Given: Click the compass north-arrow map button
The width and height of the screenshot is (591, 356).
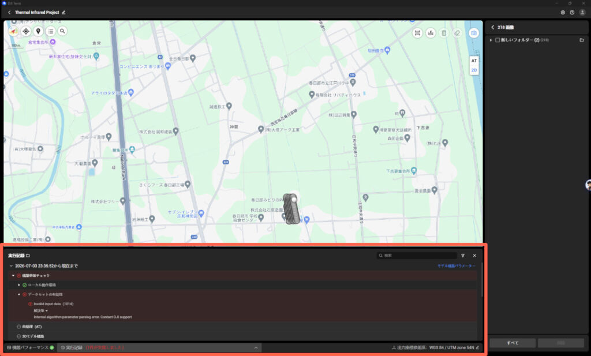Looking at the screenshot, I should pos(14,31).
